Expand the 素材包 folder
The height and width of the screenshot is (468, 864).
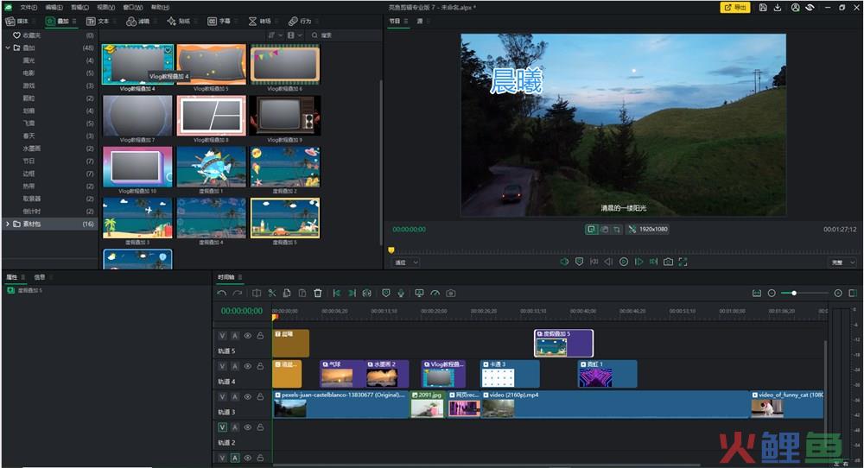[x=8, y=224]
